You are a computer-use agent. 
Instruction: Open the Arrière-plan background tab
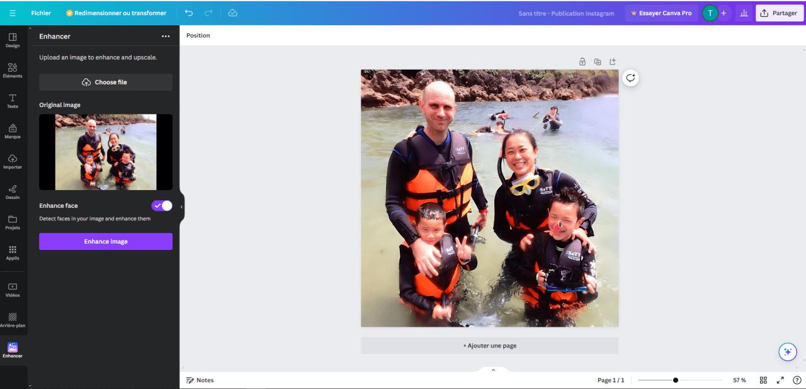pyautogui.click(x=13, y=320)
